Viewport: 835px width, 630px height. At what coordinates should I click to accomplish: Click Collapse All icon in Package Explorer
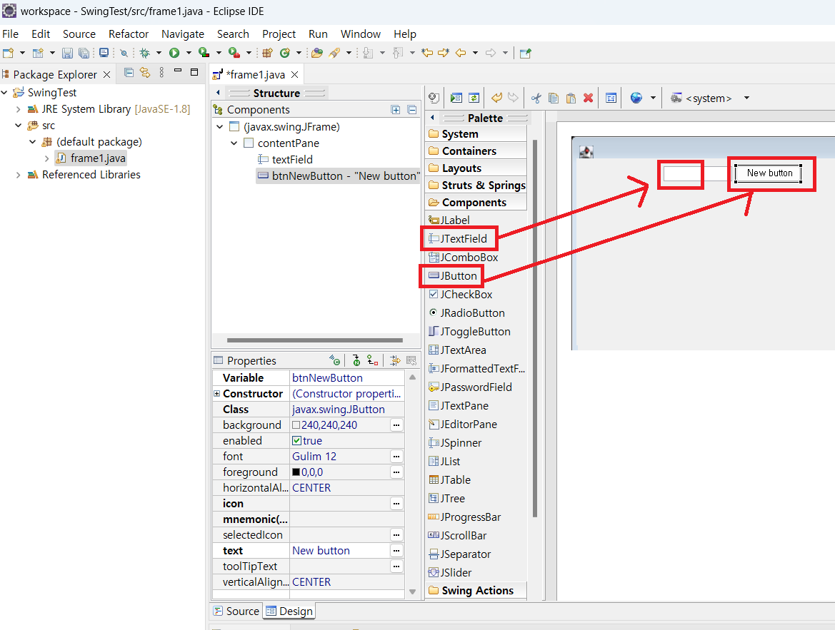point(129,72)
